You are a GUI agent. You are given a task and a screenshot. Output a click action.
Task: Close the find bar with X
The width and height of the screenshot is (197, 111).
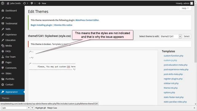194,108
